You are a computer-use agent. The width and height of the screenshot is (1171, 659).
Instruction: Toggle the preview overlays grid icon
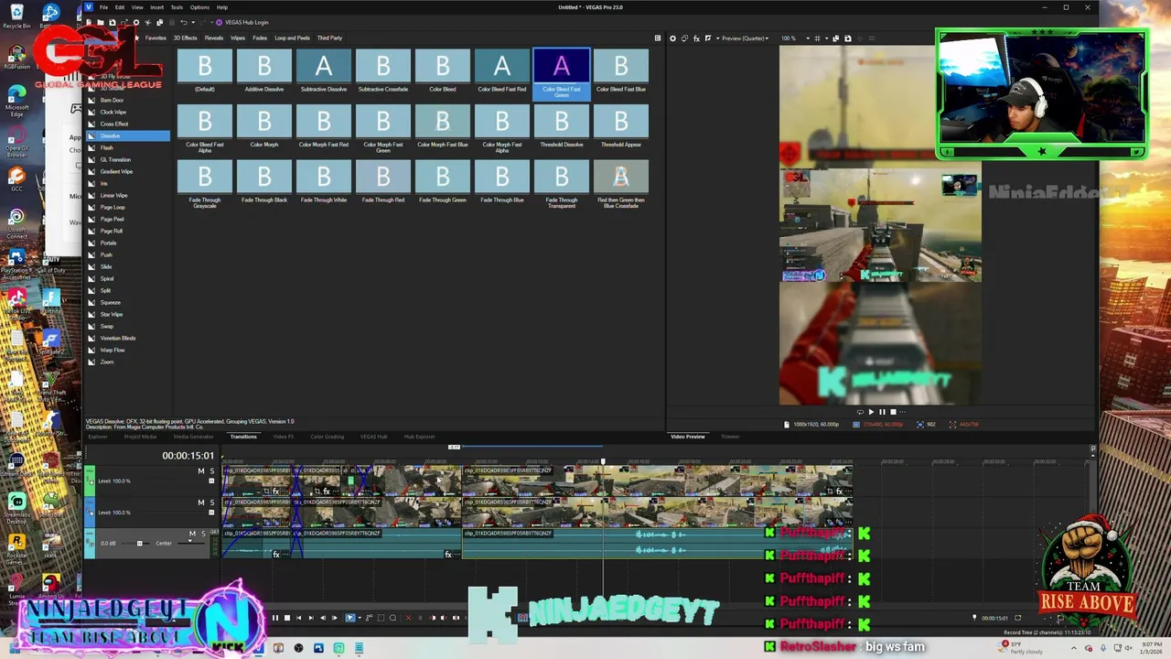pos(817,38)
